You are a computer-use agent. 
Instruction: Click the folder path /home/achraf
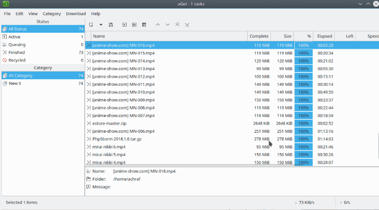126,179
